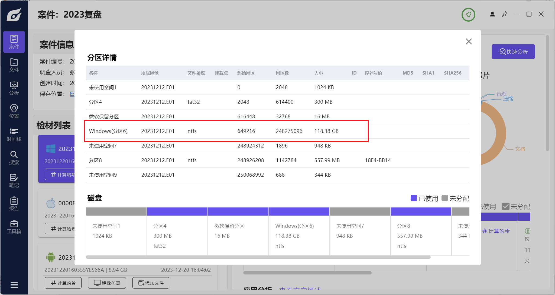This screenshot has height=295, width=555.
Task: Click the 挂载点 column header
Action: [221, 73]
